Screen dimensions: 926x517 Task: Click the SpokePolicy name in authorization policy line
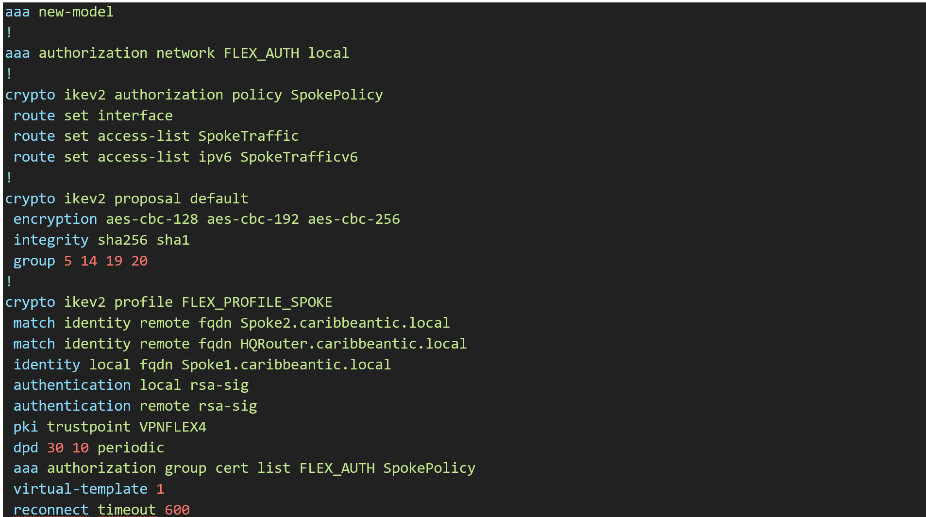tap(337, 95)
